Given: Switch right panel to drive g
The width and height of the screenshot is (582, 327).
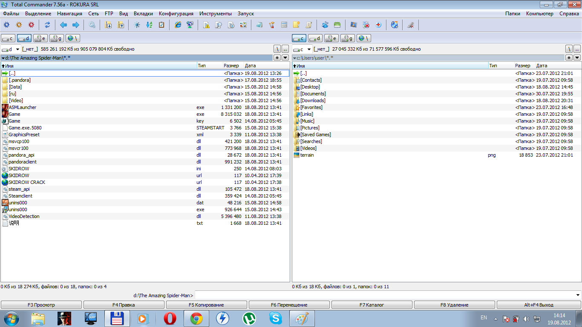Looking at the screenshot, I should pyautogui.click(x=348, y=38).
